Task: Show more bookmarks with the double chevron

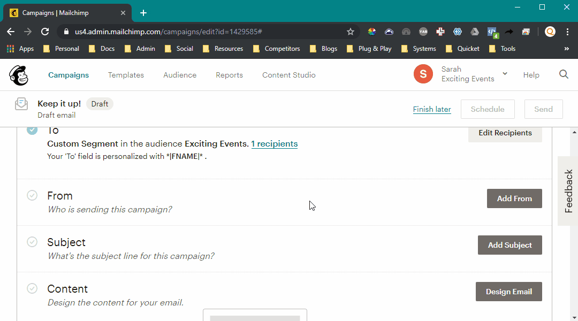Action: tap(567, 49)
